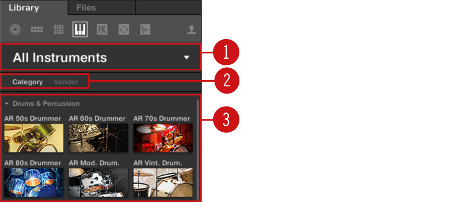Pick the AR Vint. Drum. product

(162, 178)
